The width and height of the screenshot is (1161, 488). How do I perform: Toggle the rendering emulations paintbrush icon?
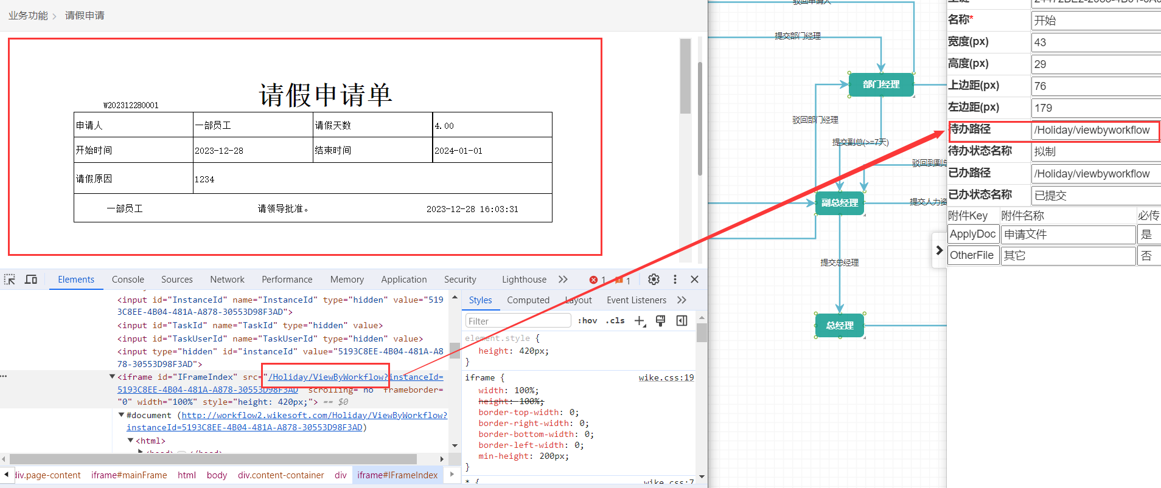(660, 321)
